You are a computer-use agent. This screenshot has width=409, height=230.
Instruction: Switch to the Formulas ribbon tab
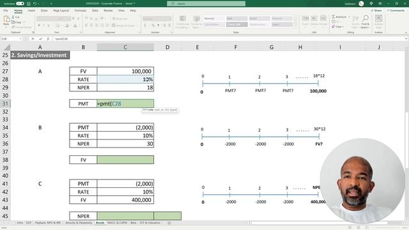click(81, 11)
